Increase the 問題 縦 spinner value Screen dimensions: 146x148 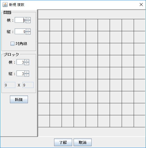(x=28, y=30)
